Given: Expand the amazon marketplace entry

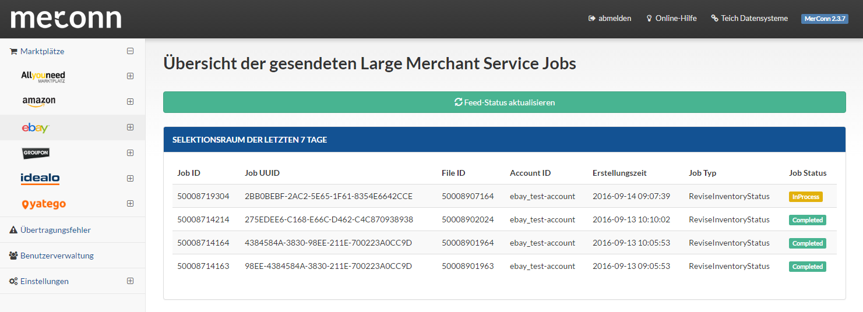Looking at the screenshot, I should coord(130,102).
